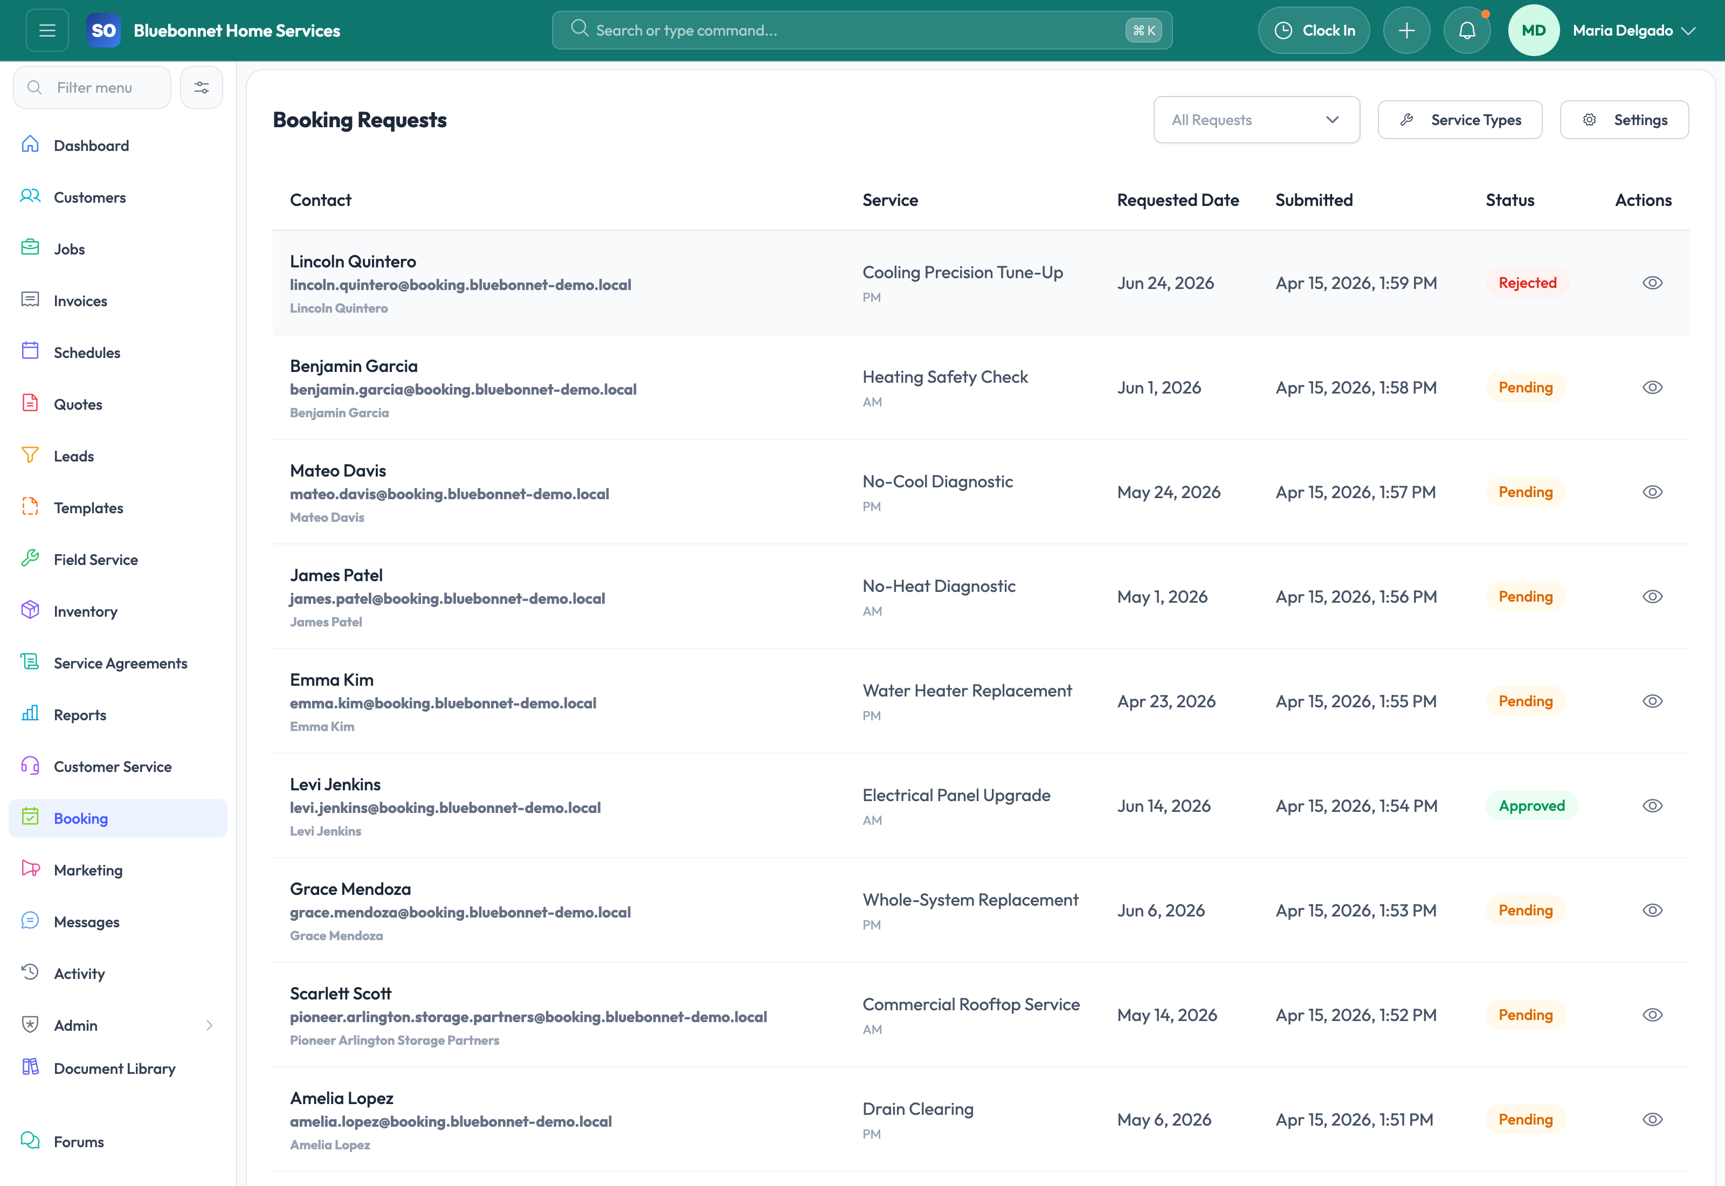Click the search or type command box
The height and width of the screenshot is (1186, 1725).
tap(862, 31)
